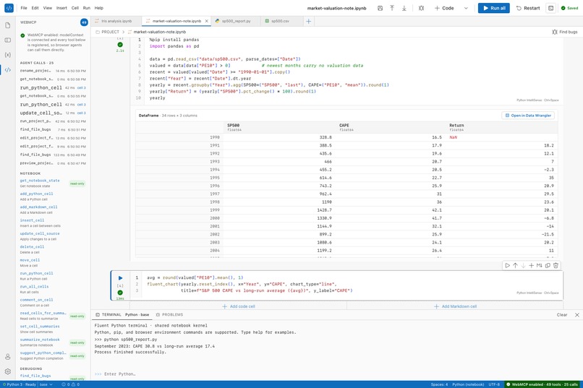Screen dimensions: 583x388
Task: Click the upload arrow toolbar icon
Action: coord(392,8)
